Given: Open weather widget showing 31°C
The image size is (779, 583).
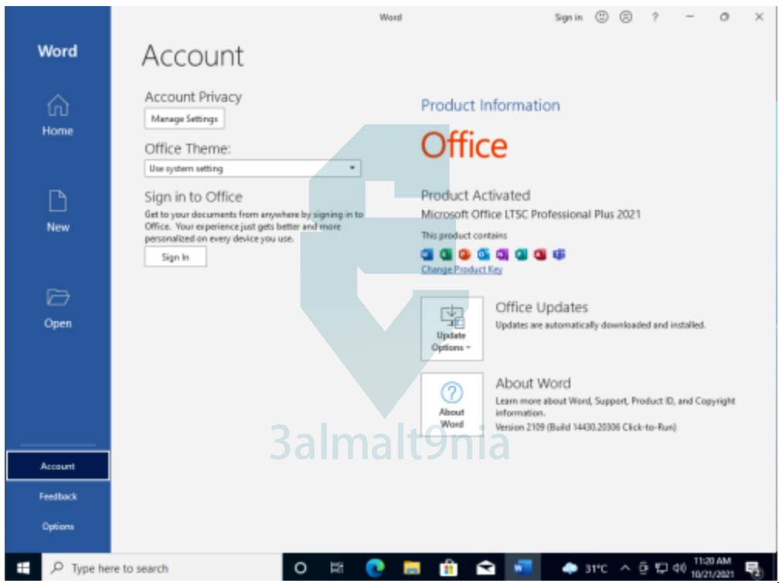Looking at the screenshot, I should click(x=584, y=568).
